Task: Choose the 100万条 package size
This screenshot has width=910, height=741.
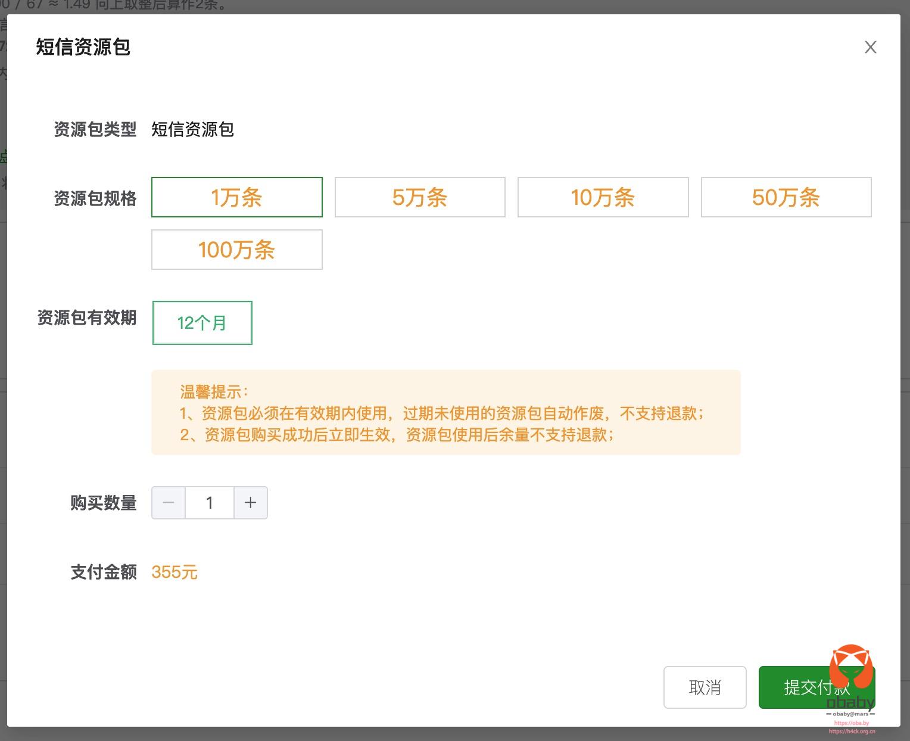Action: [236, 250]
